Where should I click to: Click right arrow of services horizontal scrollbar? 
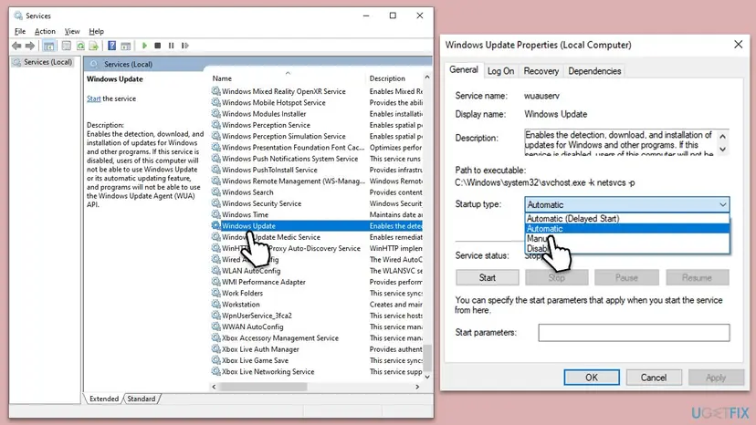417,387
